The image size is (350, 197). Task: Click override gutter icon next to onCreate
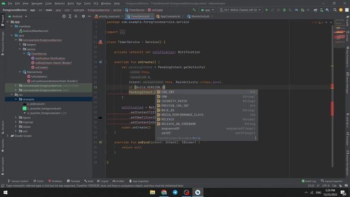pos(101,62)
